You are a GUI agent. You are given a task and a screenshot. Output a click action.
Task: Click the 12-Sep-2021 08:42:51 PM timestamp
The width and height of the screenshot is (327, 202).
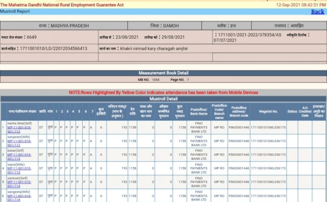click(301, 5)
